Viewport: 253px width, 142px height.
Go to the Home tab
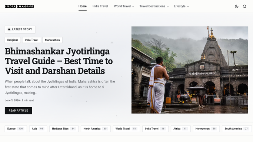tap(83, 6)
